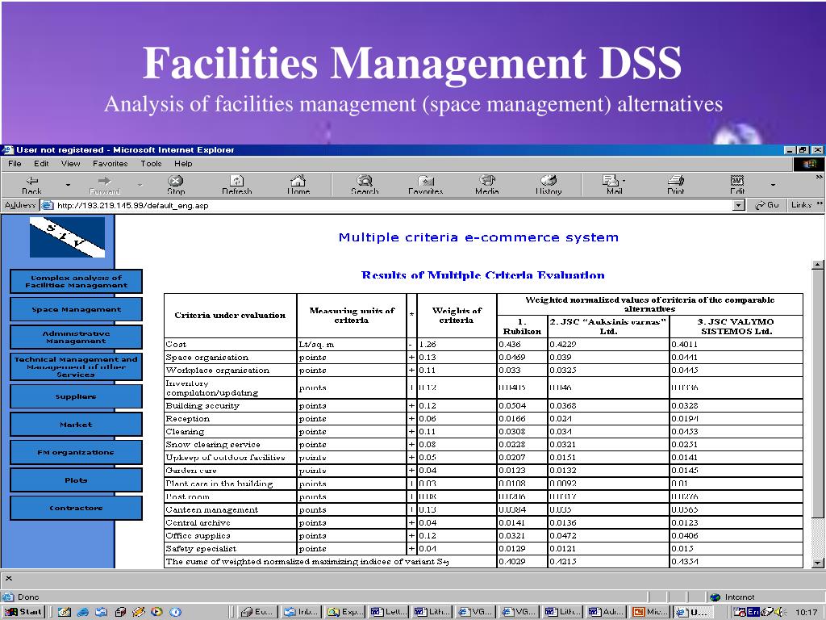Click Complex analysis of Facilities Management button
This screenshot has height=620, width=826.
point(76,281)
